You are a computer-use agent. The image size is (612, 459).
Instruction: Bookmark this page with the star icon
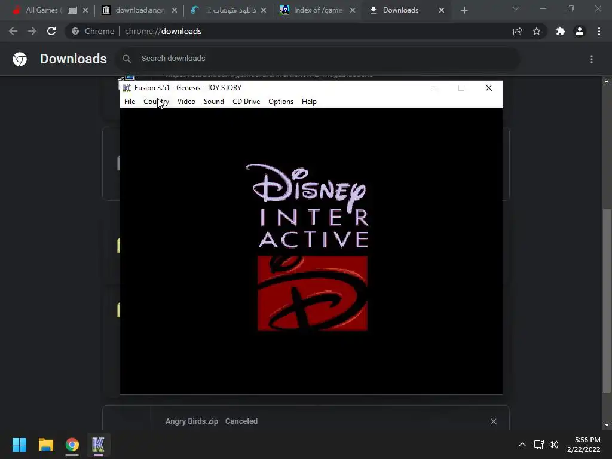537,31
